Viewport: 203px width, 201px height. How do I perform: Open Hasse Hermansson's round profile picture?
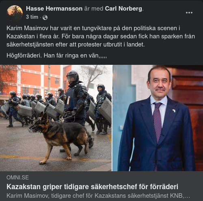coord(15,13)
